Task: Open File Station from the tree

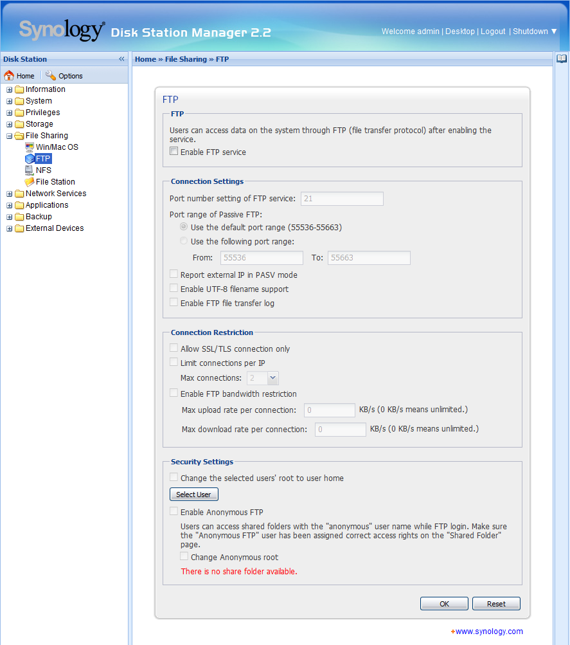Action: [x=55, y=181]
